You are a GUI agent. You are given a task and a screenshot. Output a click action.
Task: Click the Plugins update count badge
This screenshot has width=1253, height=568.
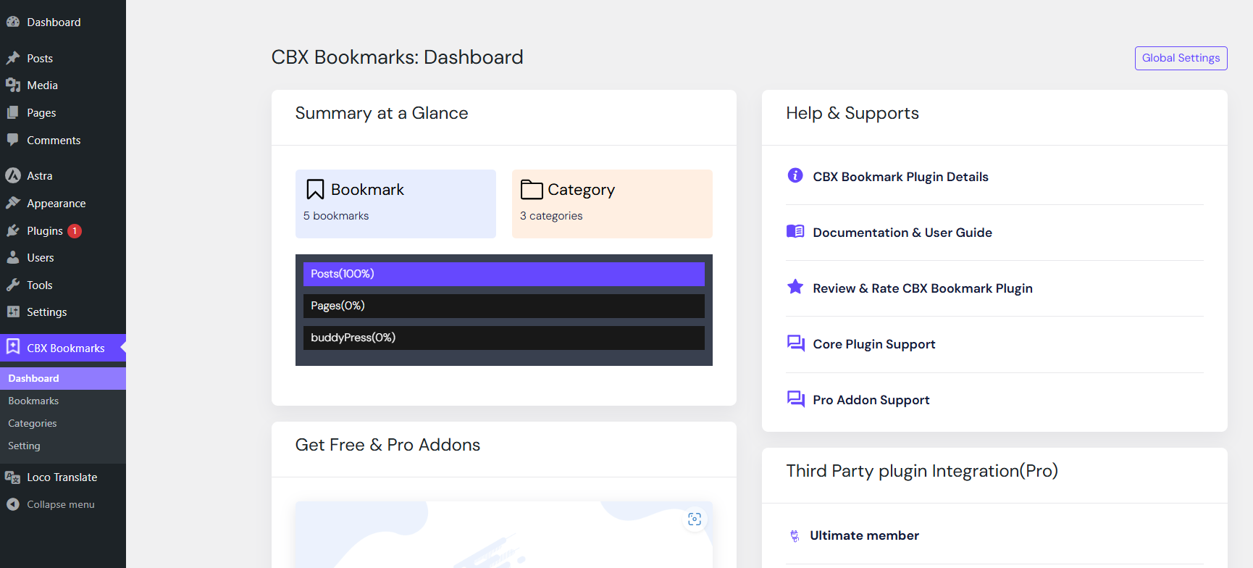tap(75, 231)
